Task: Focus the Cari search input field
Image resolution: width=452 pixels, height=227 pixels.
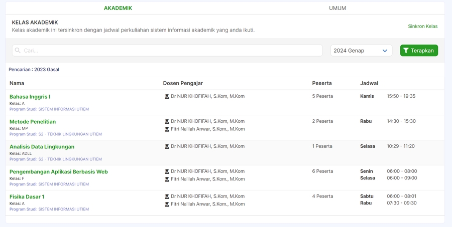Action: point(171,51)
